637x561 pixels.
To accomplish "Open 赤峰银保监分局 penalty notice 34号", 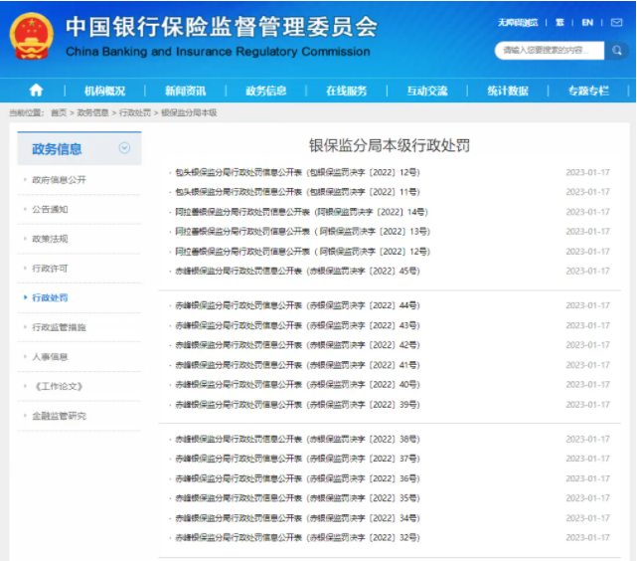I will point(297,518).
